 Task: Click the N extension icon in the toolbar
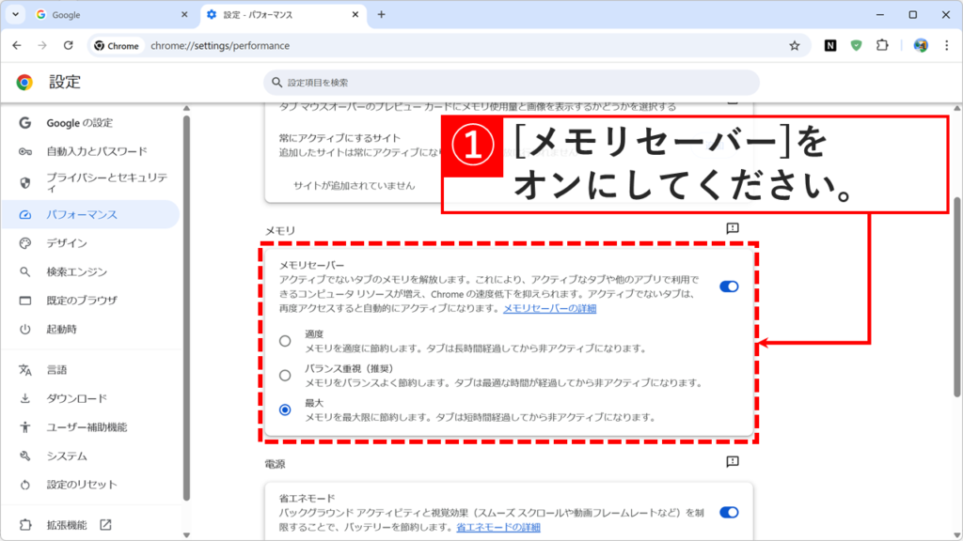[830, 45]
